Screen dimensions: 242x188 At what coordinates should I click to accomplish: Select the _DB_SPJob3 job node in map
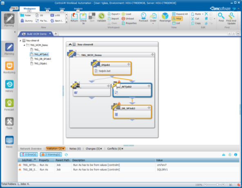(132, 112)
